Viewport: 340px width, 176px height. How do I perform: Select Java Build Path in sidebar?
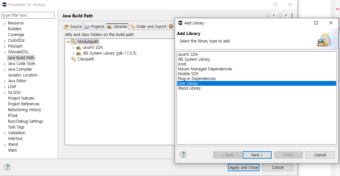pyautogui.click(x=21, y=58)
